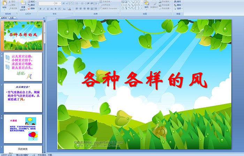
Task: Click the Find (查找) icon
Action: (178, 1)
